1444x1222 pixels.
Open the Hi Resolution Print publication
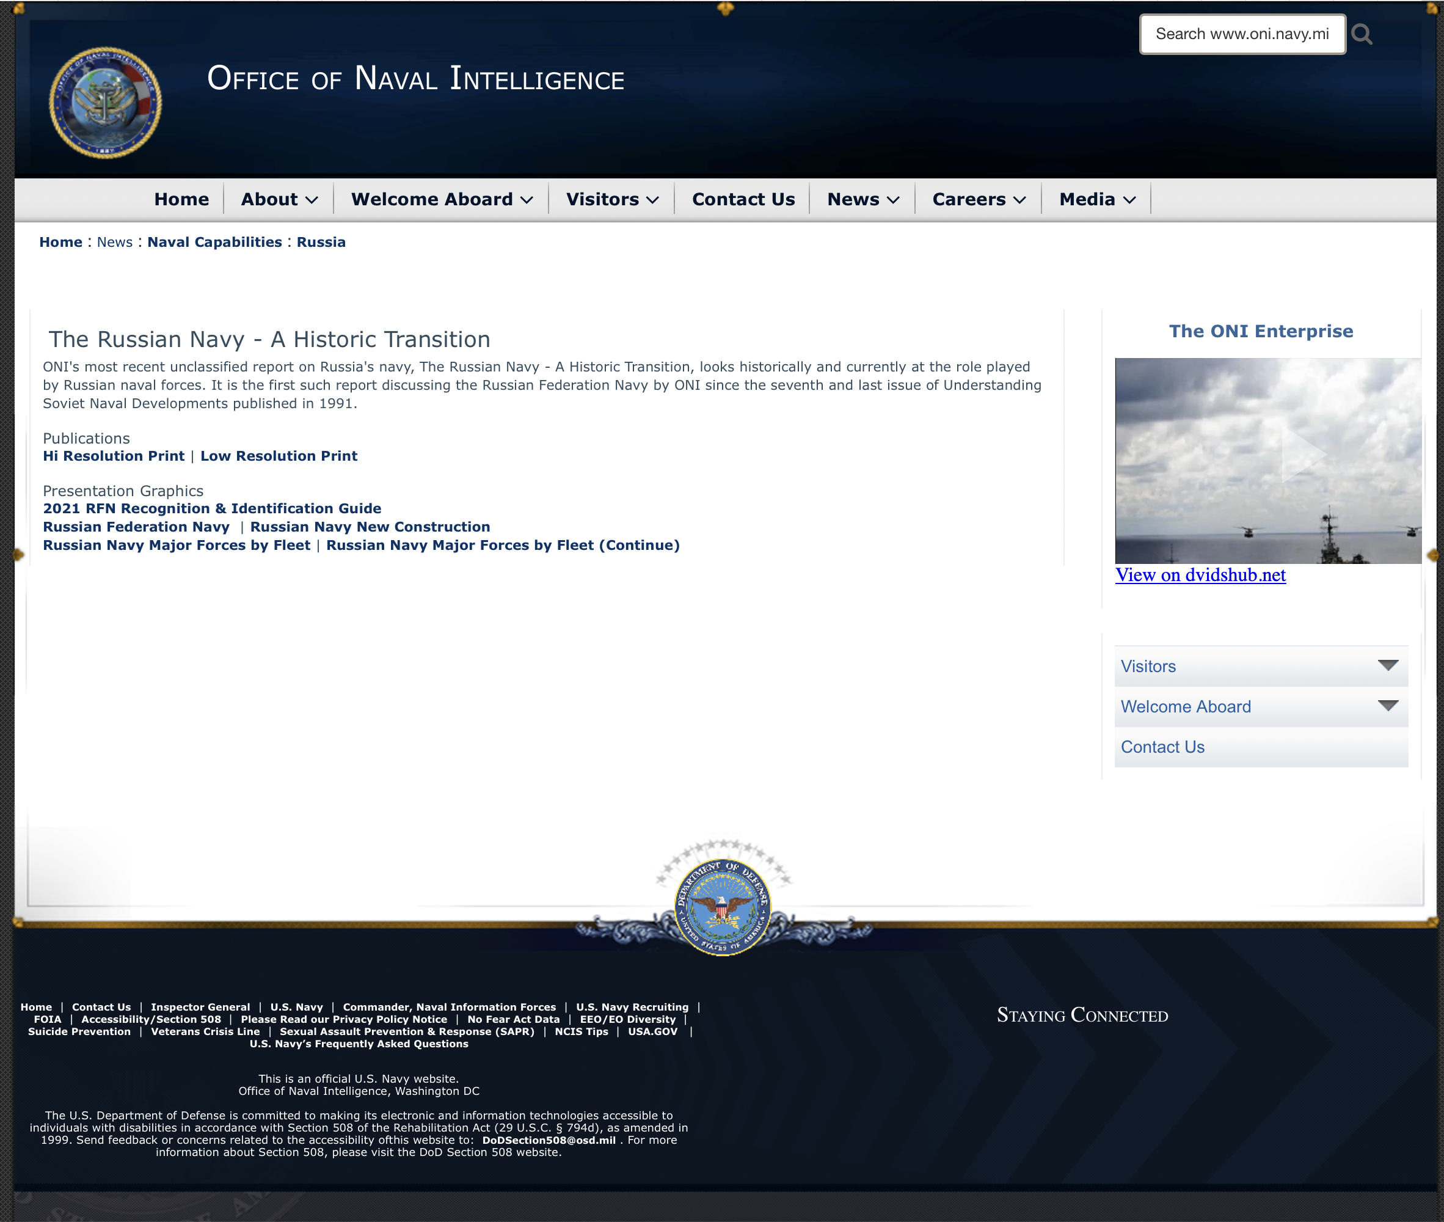coord(114,456)
